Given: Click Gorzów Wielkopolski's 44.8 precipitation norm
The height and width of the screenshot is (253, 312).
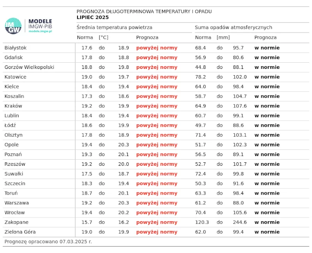Looking at the screenshot, I should tap(200, 67).
